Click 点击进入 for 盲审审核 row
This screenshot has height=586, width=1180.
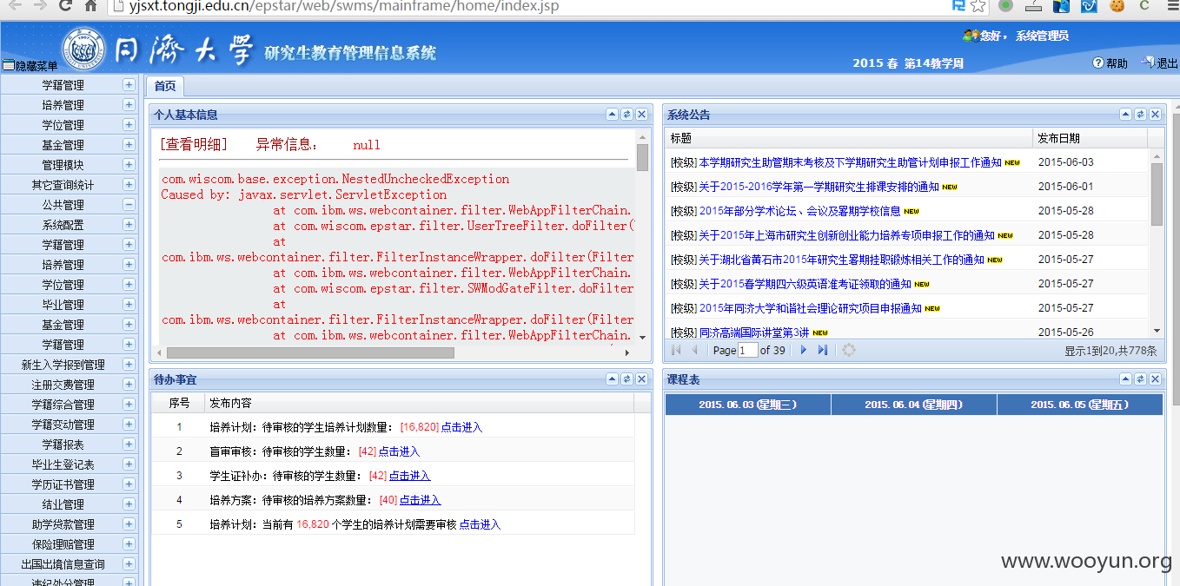coord(399,451)
